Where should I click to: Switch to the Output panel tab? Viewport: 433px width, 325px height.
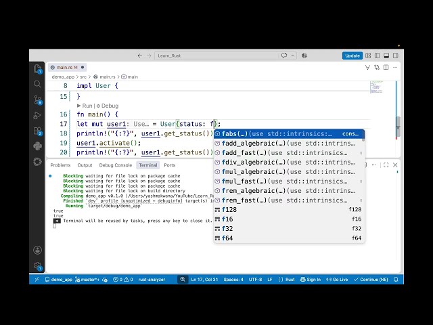pyautogui.click(x=85, y=165)
